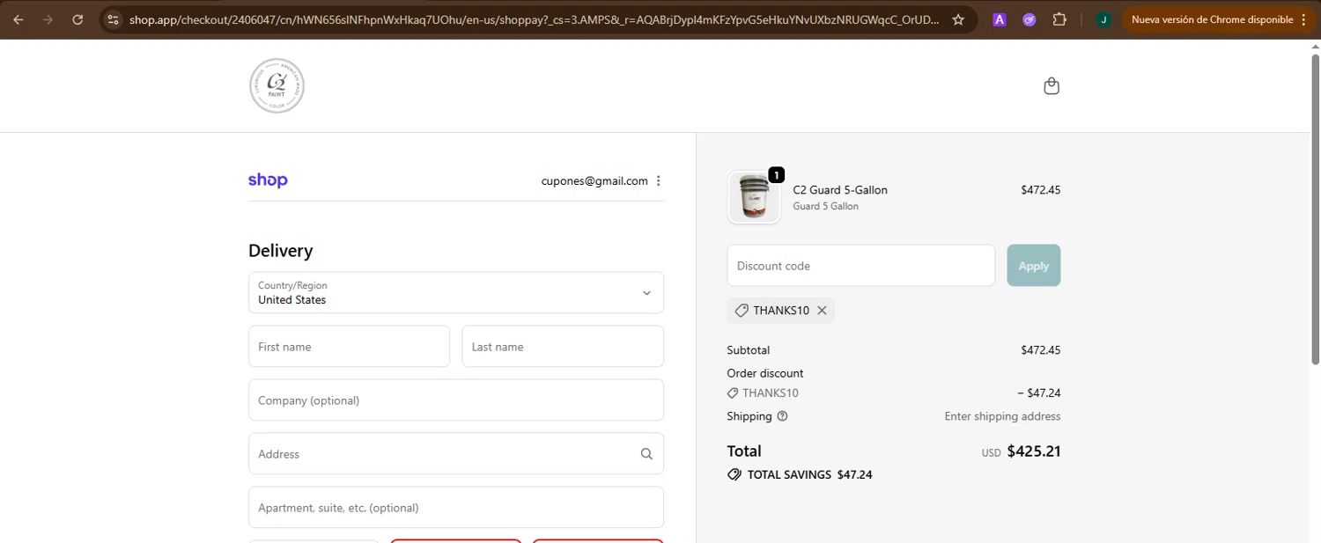Open account options next to cupones@gmail.com
Screen dimensions: 1321x543
tap(658, 180)
